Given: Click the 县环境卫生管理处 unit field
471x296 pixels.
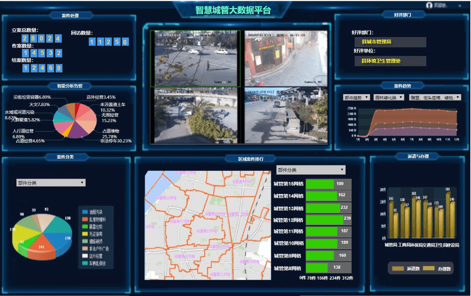Looking at the screenshot, I should pos(390,61).
